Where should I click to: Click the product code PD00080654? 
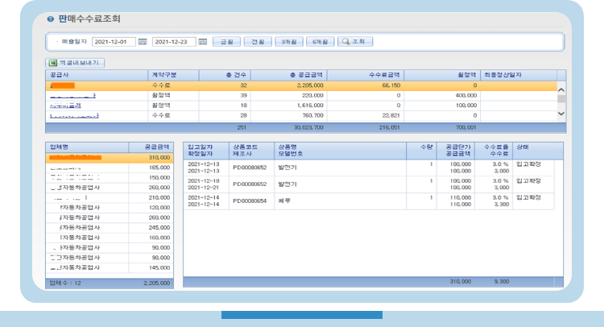(x=250, y=201)
